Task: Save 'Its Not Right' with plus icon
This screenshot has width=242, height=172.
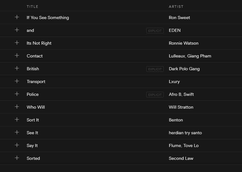Action: 17,43
